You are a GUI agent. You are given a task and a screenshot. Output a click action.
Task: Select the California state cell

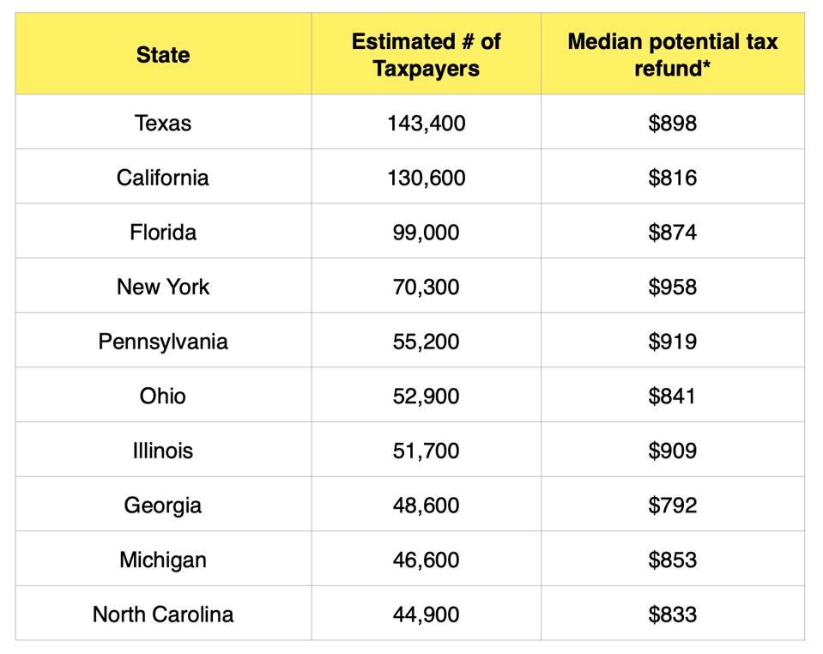pos(163,178)
